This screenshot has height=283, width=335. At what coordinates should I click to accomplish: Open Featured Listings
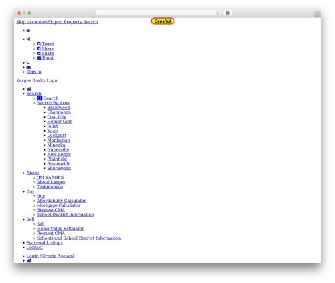pyautogui.click(x=45, y=243)
